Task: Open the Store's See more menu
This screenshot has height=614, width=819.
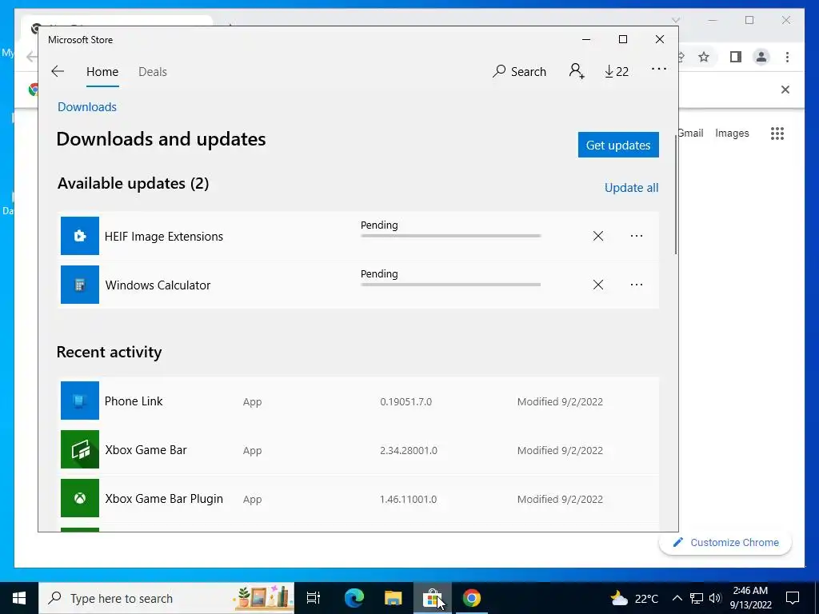Action: 659,69
